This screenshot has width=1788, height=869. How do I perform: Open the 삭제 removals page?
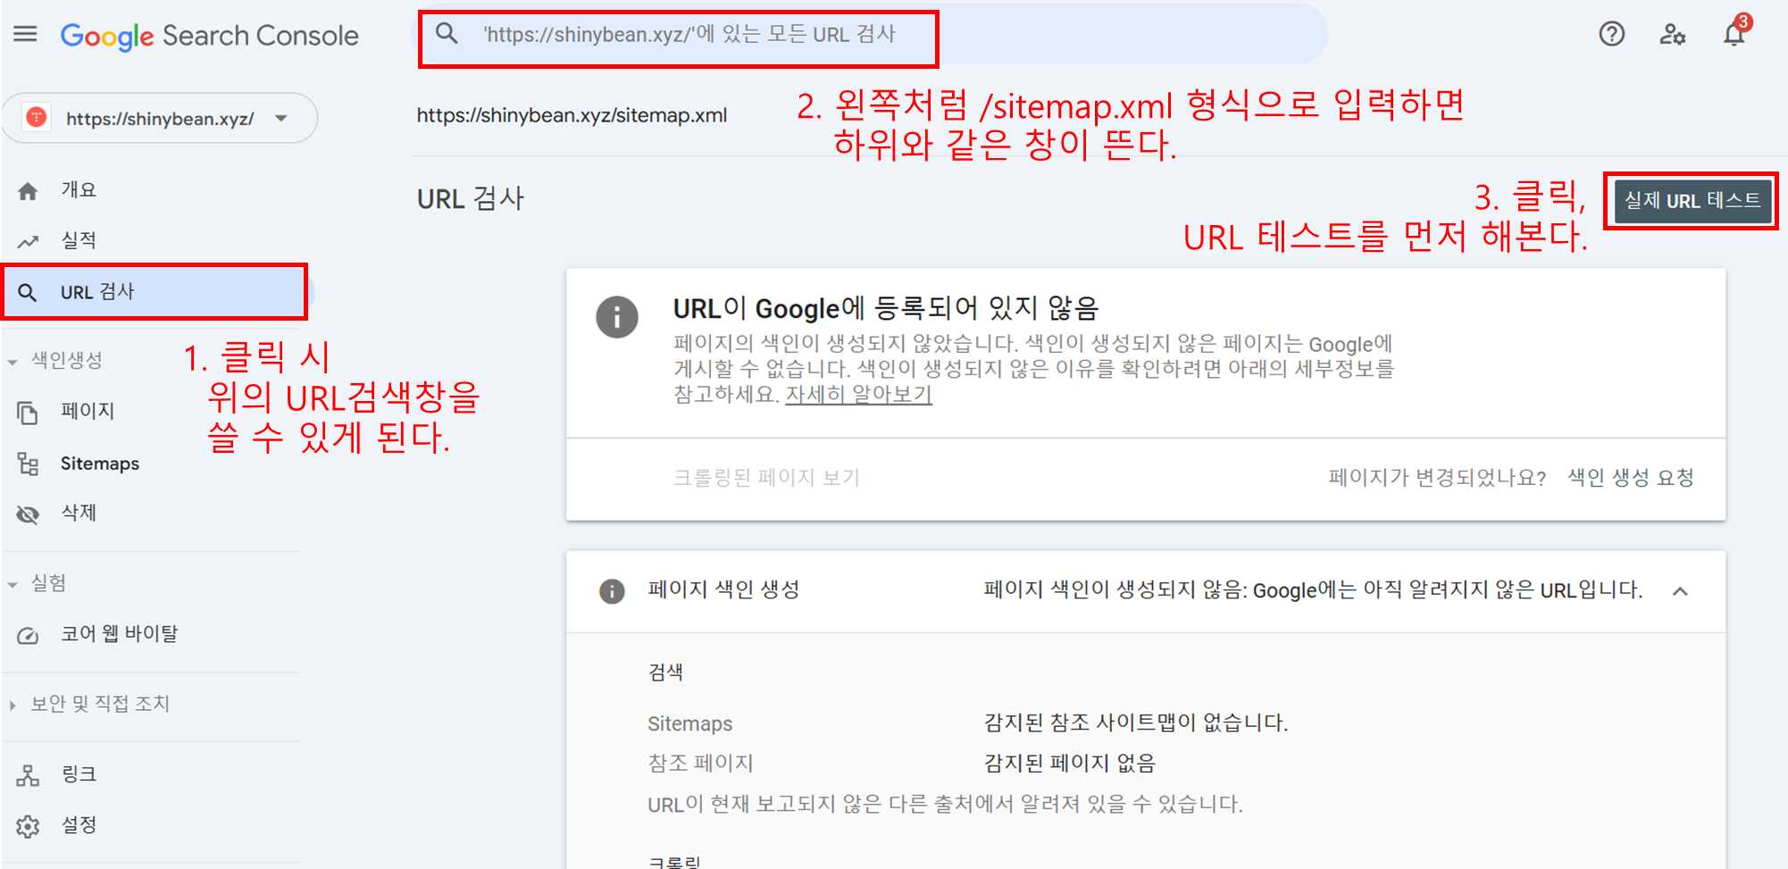[79, 513]
